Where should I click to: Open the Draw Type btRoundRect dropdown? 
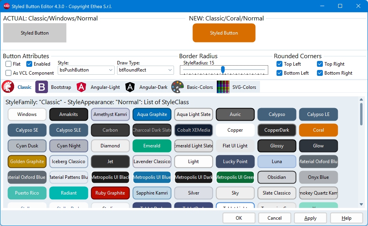click(x=145, y=70)
